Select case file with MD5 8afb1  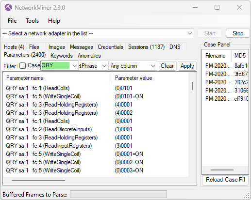[x=226, y=66]
